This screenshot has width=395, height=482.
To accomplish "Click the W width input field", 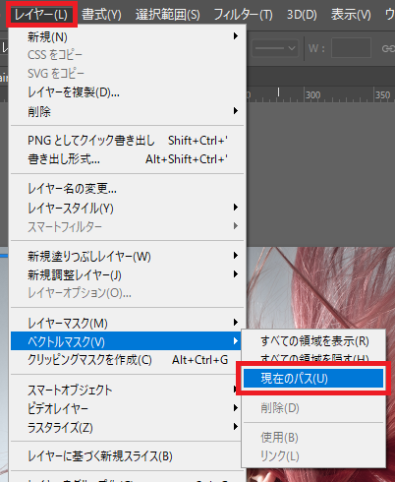I will 351,48.
